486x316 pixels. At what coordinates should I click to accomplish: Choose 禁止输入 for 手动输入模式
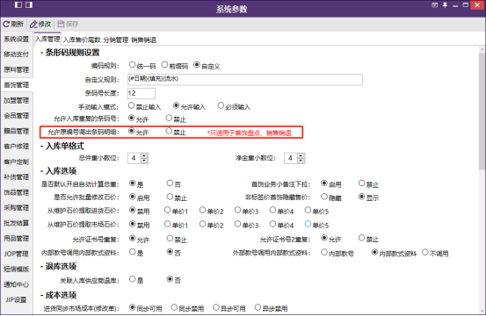(132, 106)
